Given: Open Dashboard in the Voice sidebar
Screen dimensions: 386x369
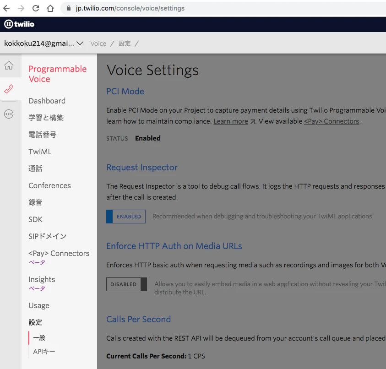Looking at the screenshot, I should [x=47, y=101].
